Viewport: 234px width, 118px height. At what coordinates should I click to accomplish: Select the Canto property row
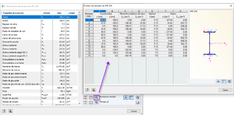click(x=40, y=17)
